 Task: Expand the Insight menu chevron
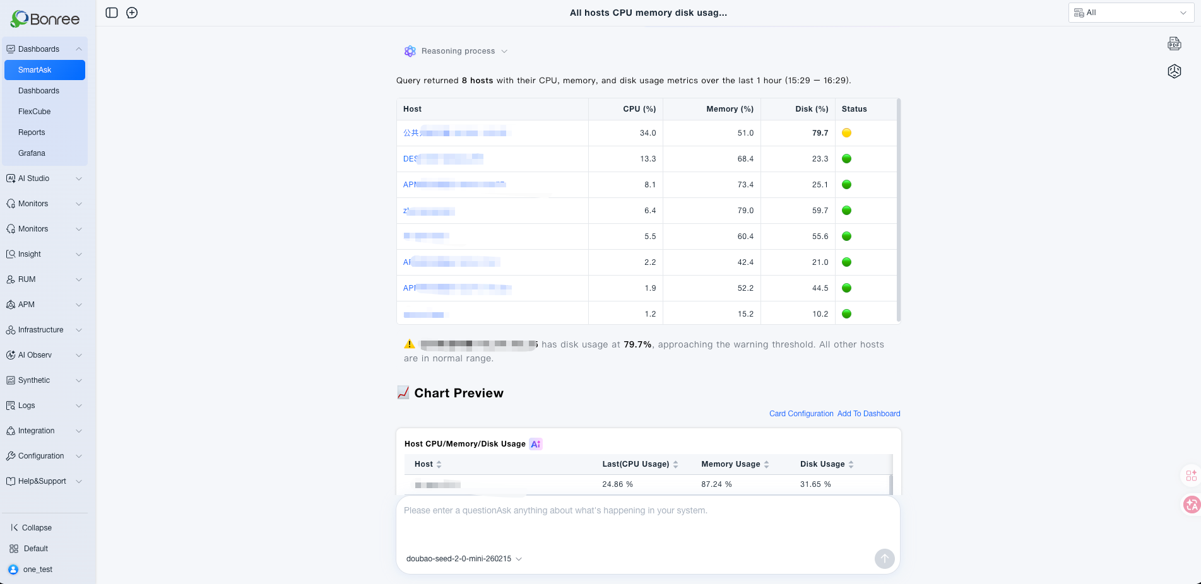(x=79, y=254)
